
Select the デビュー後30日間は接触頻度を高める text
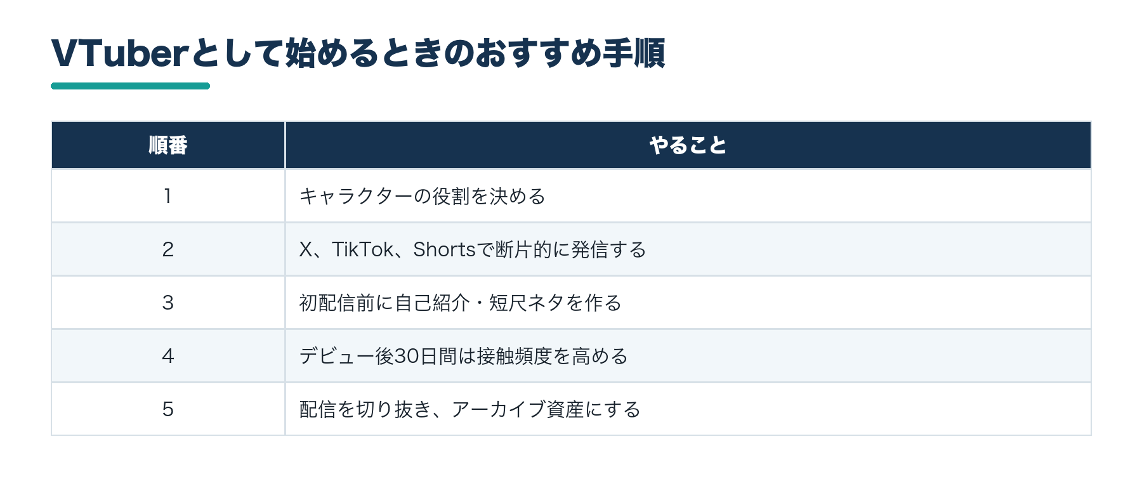click(x=464, y=356)
